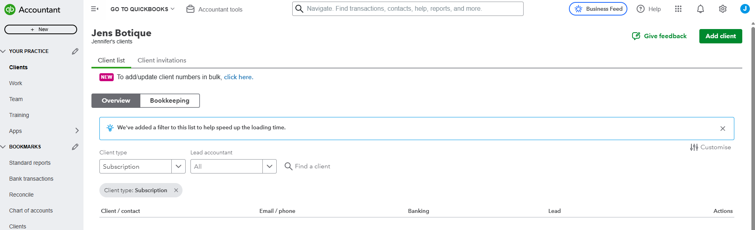Switch to the Client invitations tab
The height and width of the screenshot is (230, 755).
162,60
